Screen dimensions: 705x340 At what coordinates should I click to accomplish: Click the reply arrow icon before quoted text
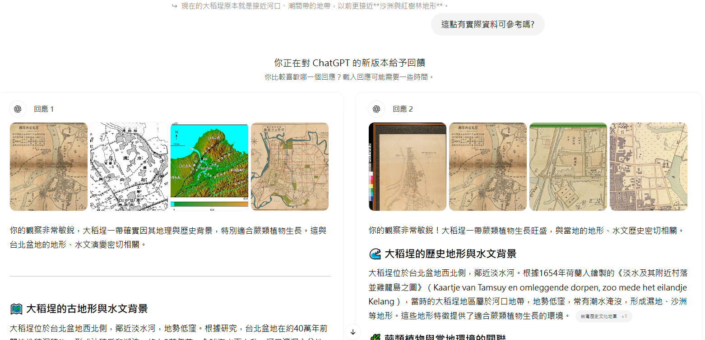click(175, 6)
